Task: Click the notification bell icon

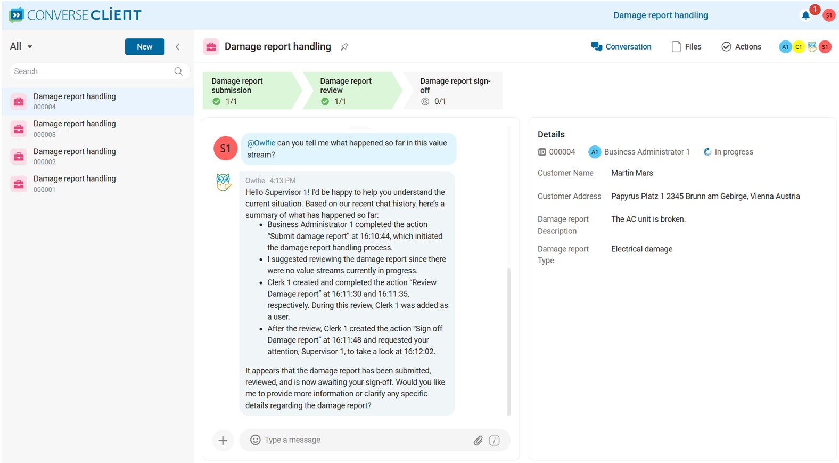Action: [x=805, y=15]
